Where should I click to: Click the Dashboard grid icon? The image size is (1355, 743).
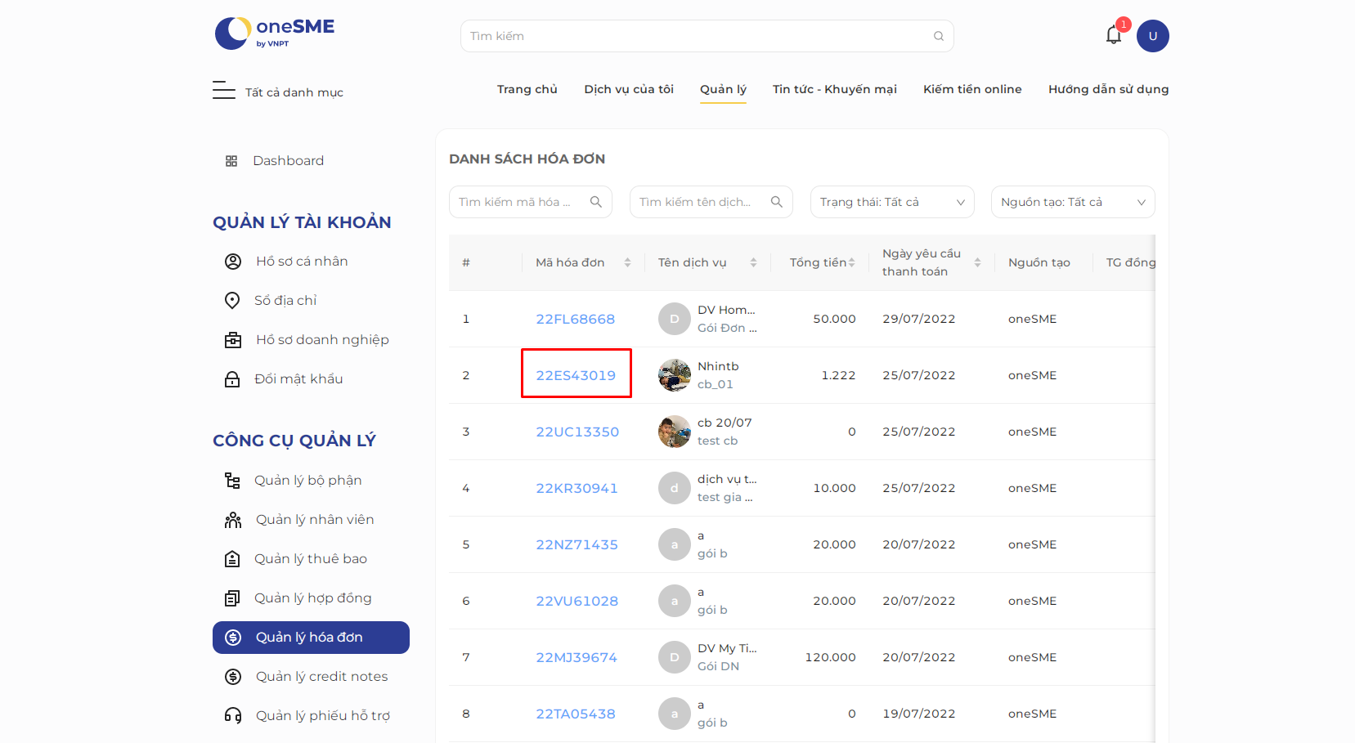click(x=231, y=161)
